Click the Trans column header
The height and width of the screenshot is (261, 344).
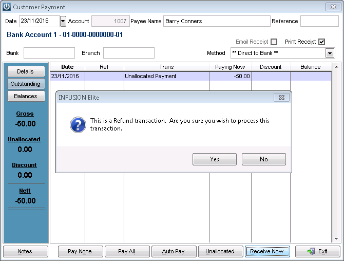coord(167,67)
